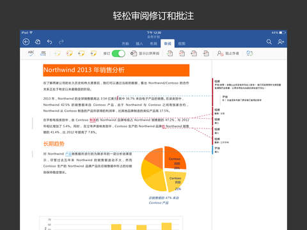Switch to the 开始 tab

click(125, 43)
